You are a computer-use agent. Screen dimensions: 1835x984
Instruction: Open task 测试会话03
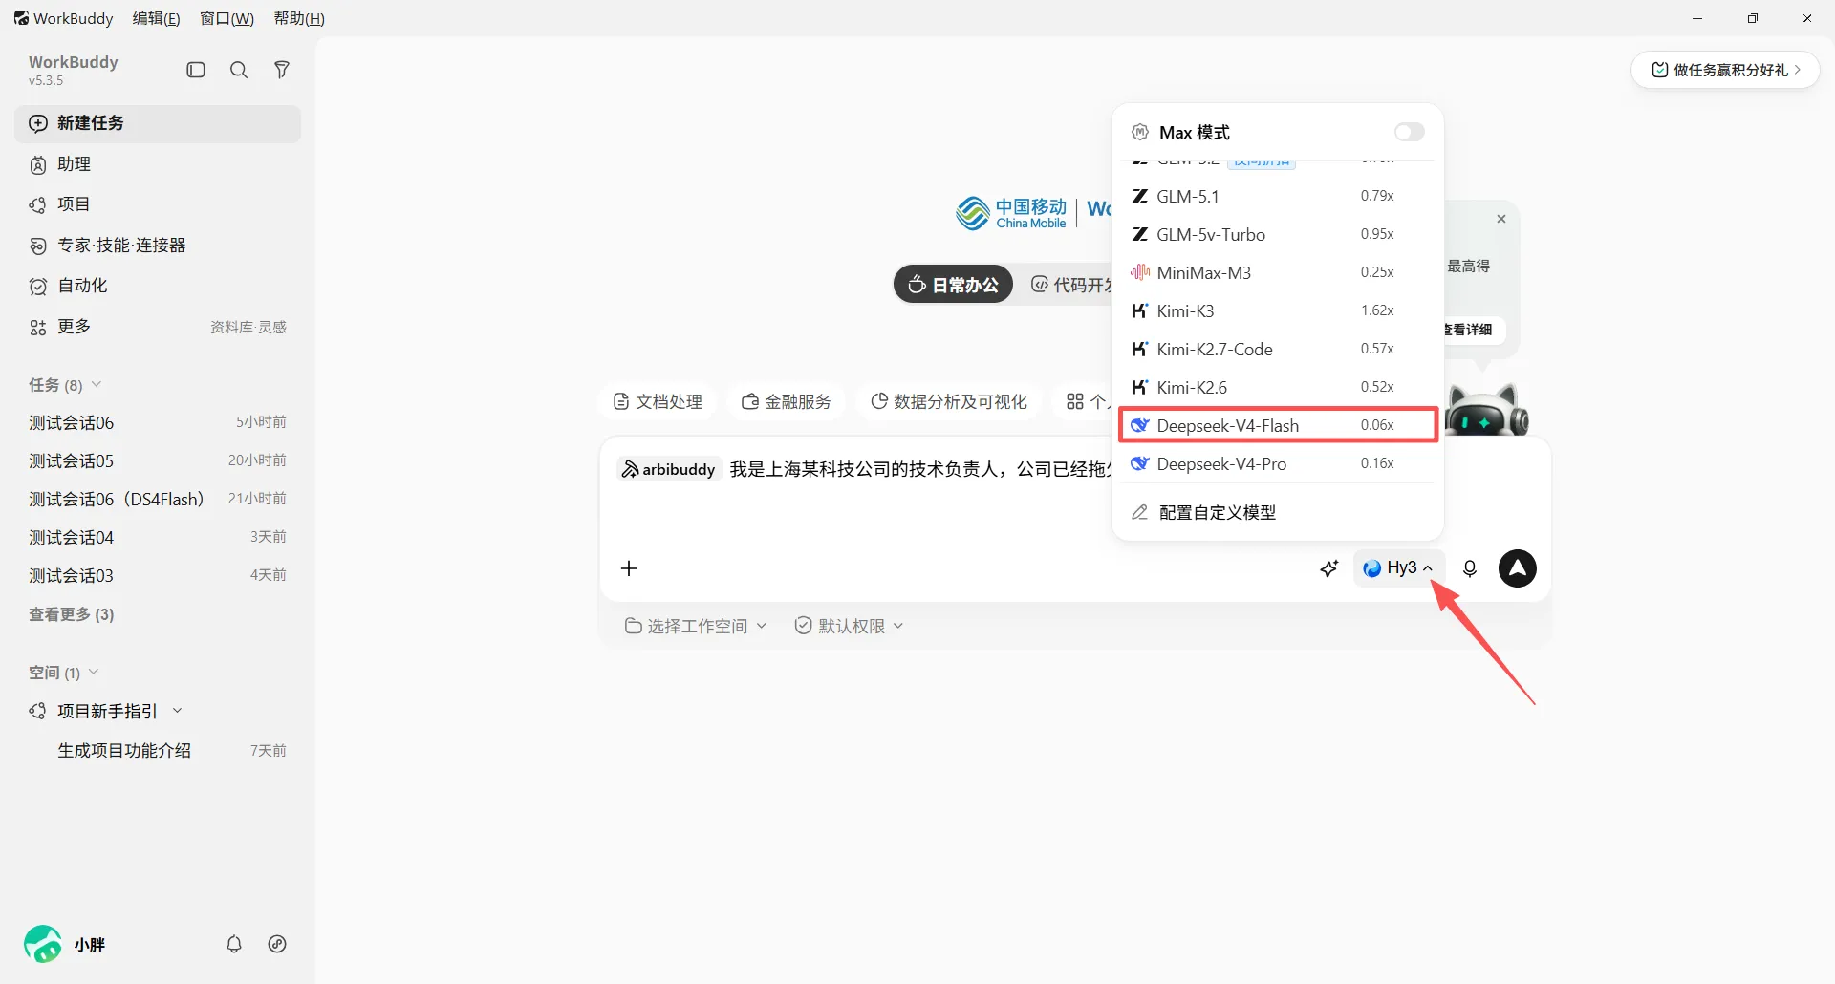[158, 575]
